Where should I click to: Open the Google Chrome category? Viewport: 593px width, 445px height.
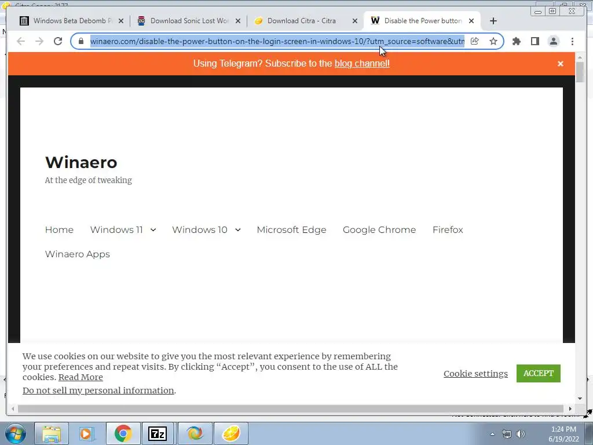tap(379, 229)
